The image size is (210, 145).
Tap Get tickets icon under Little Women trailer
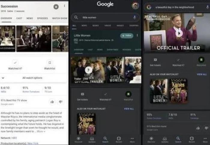(x=82, y=94)
